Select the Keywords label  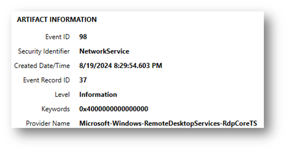[x=56, y=109]
